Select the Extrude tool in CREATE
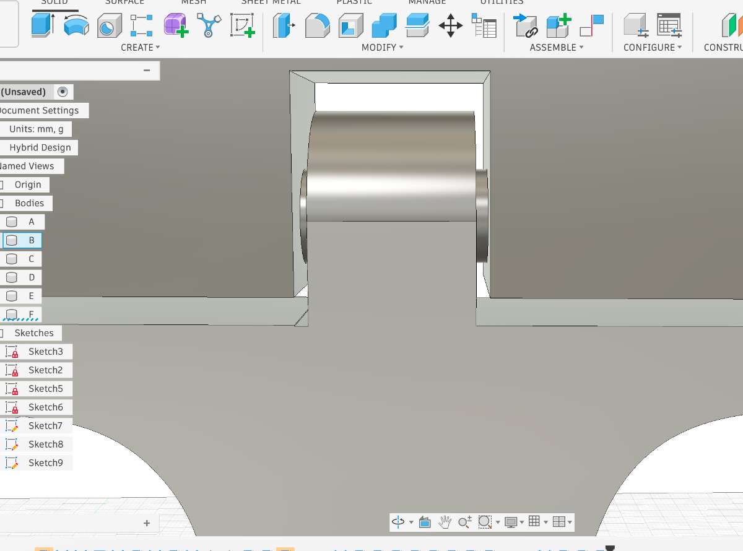 (x=43, y=26)
